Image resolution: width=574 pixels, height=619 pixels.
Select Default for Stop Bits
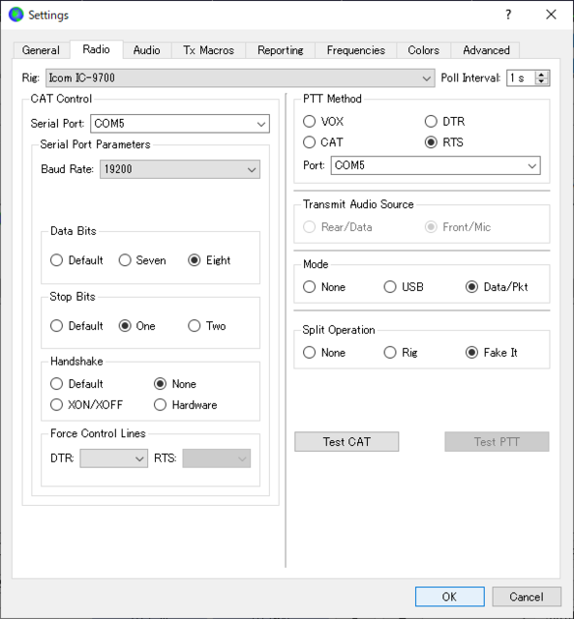tap(76, 326)
